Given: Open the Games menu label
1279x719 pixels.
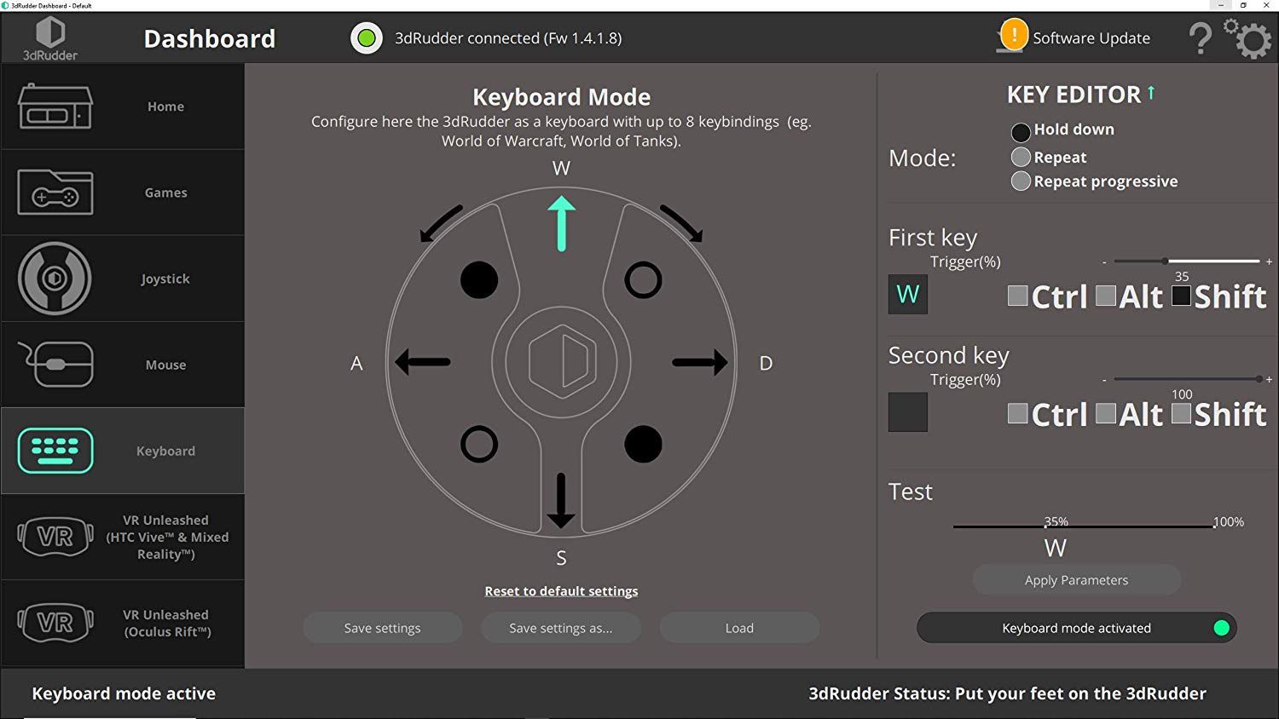Looking at the screenshot, I should (165, 193).
